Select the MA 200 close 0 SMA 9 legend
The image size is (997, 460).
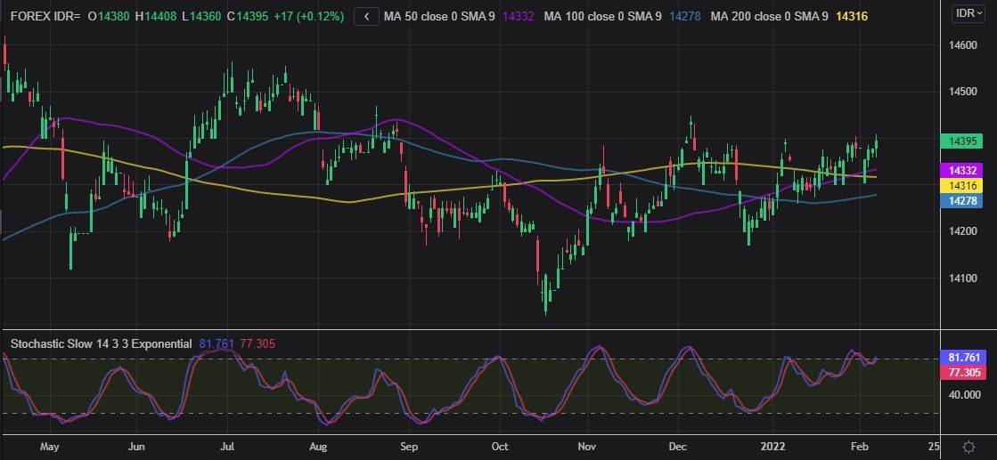[770, 17]
